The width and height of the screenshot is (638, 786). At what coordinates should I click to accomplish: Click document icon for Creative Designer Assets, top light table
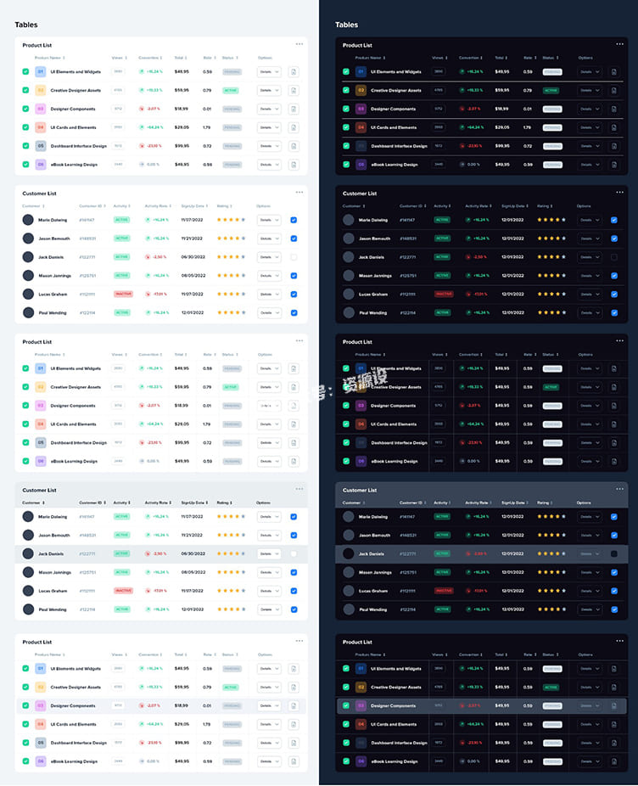(294, 90)
